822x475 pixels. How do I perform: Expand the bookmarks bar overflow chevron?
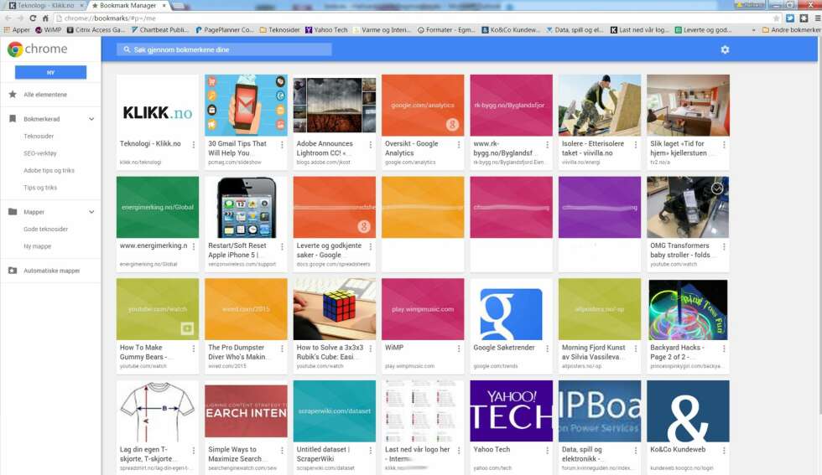point(753,30)
